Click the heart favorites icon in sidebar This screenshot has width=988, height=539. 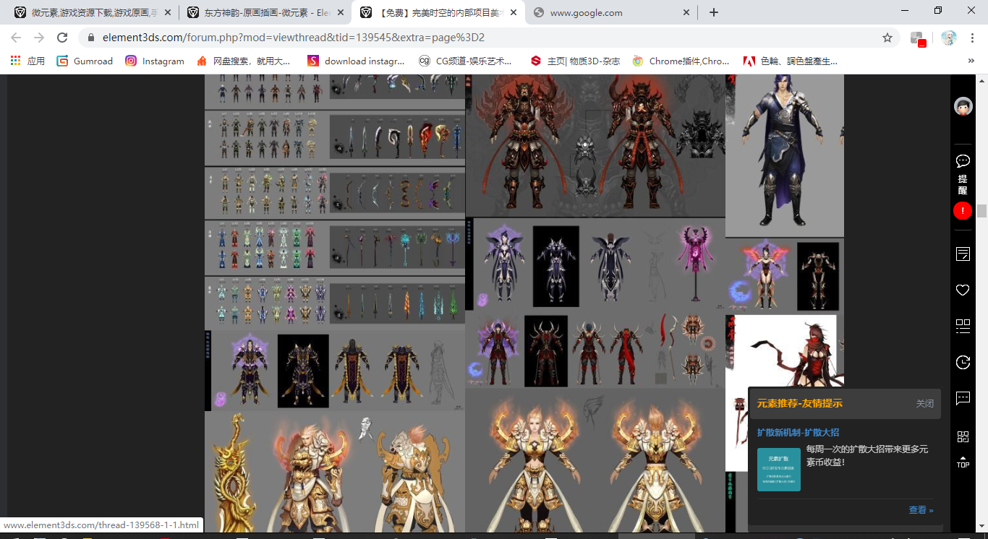tap(963, 290)
